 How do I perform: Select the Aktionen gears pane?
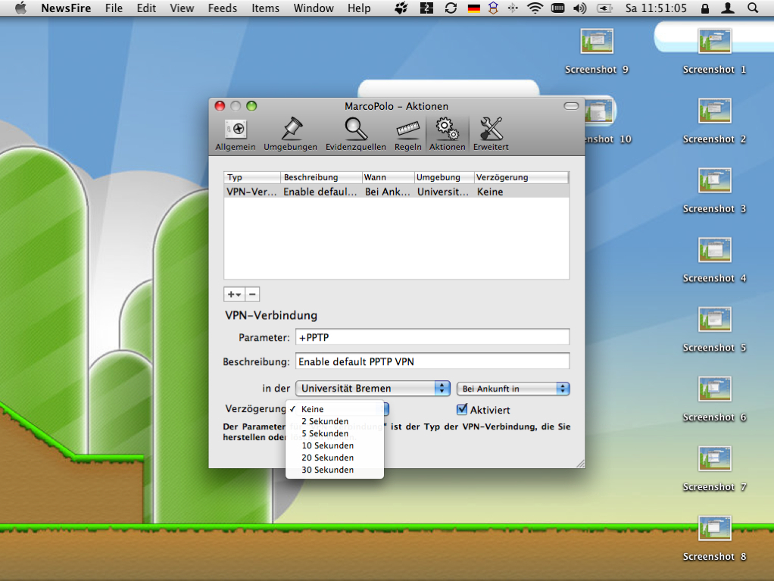[x=447, y=134]
